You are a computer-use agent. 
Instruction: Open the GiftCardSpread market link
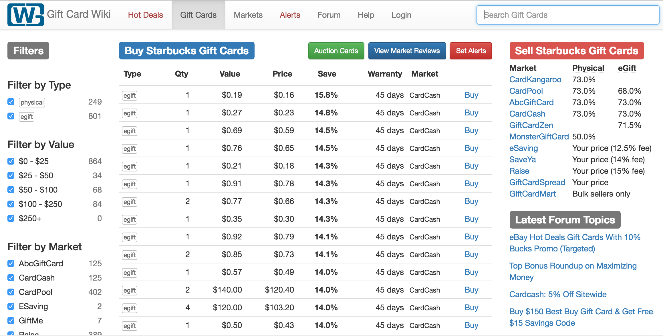[537, 182]
